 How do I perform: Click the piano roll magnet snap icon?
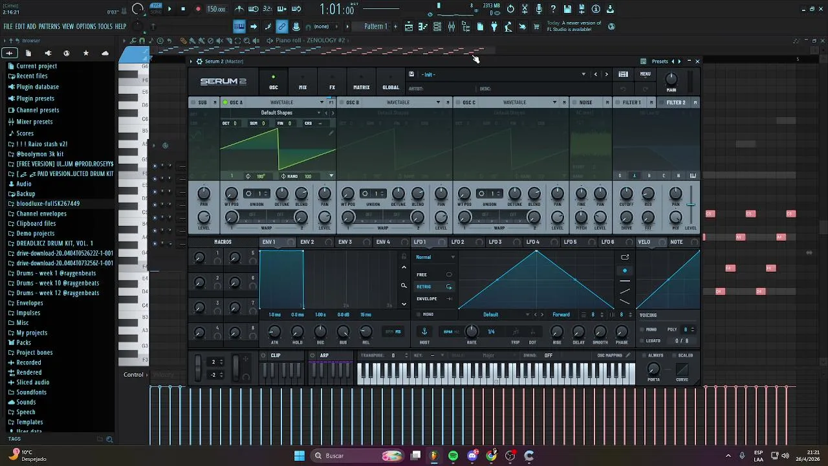click(142, 41)
